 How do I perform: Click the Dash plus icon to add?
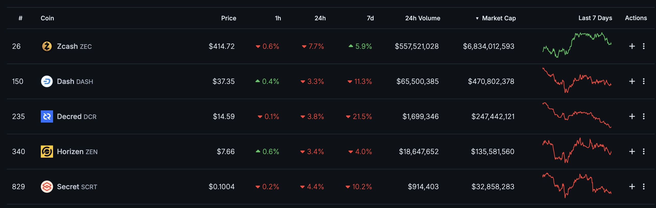(632, 81)
